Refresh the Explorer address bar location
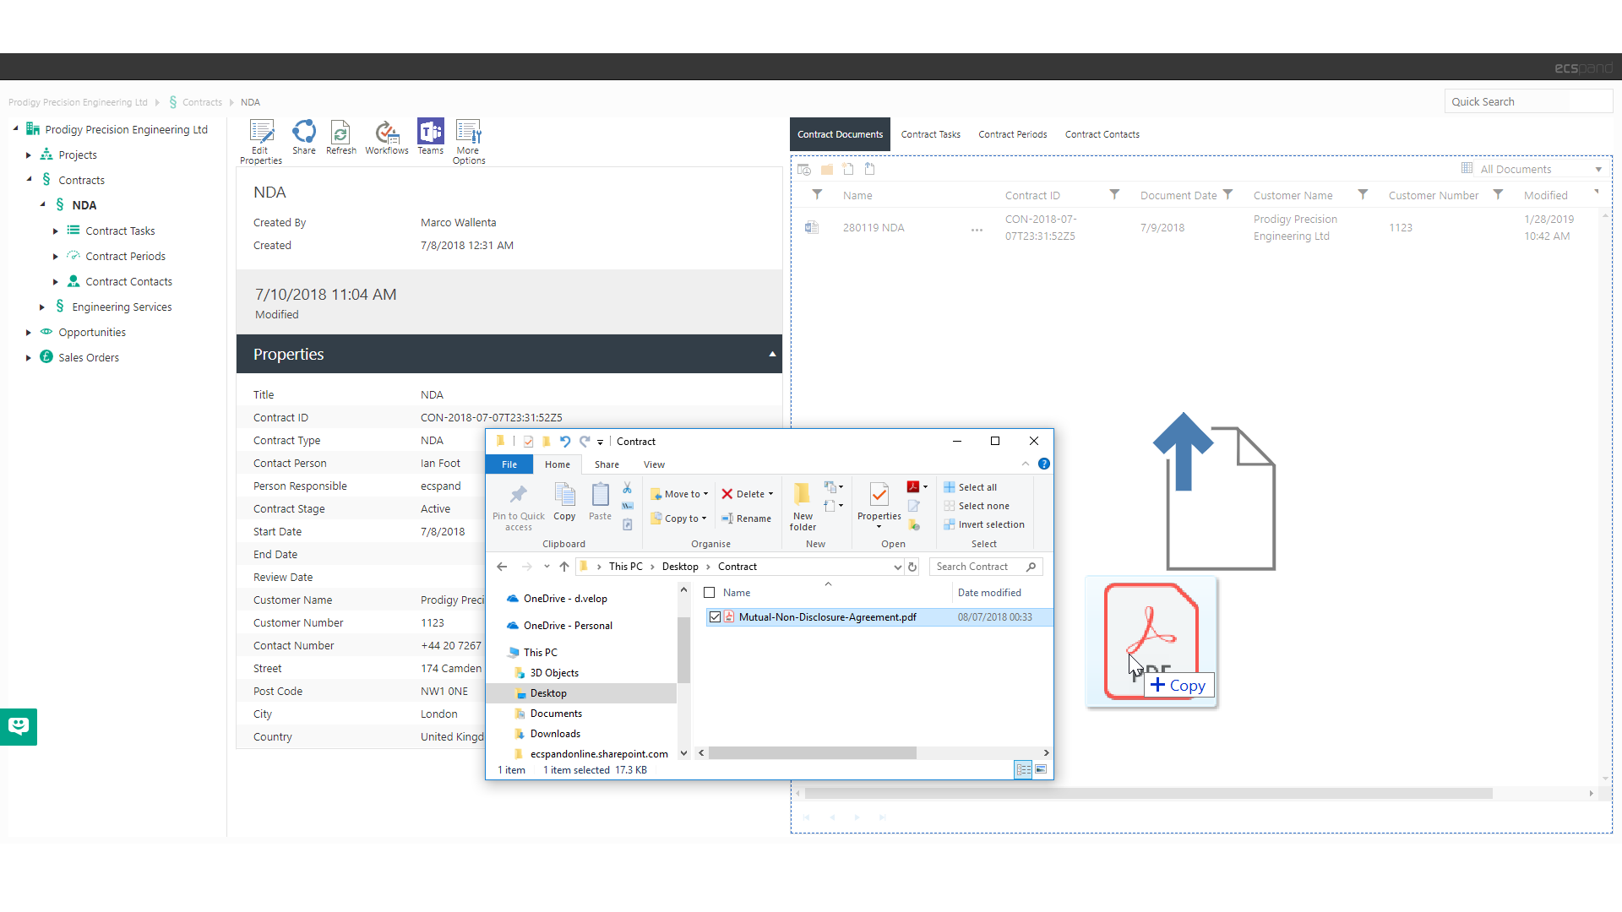 click(912, 567)
